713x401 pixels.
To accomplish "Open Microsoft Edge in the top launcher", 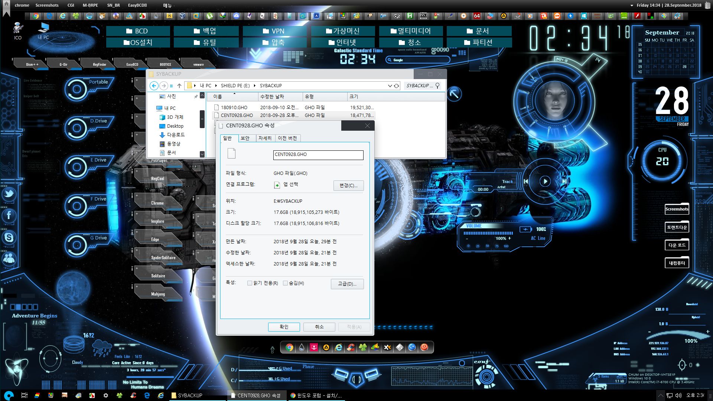I will 49,16.
